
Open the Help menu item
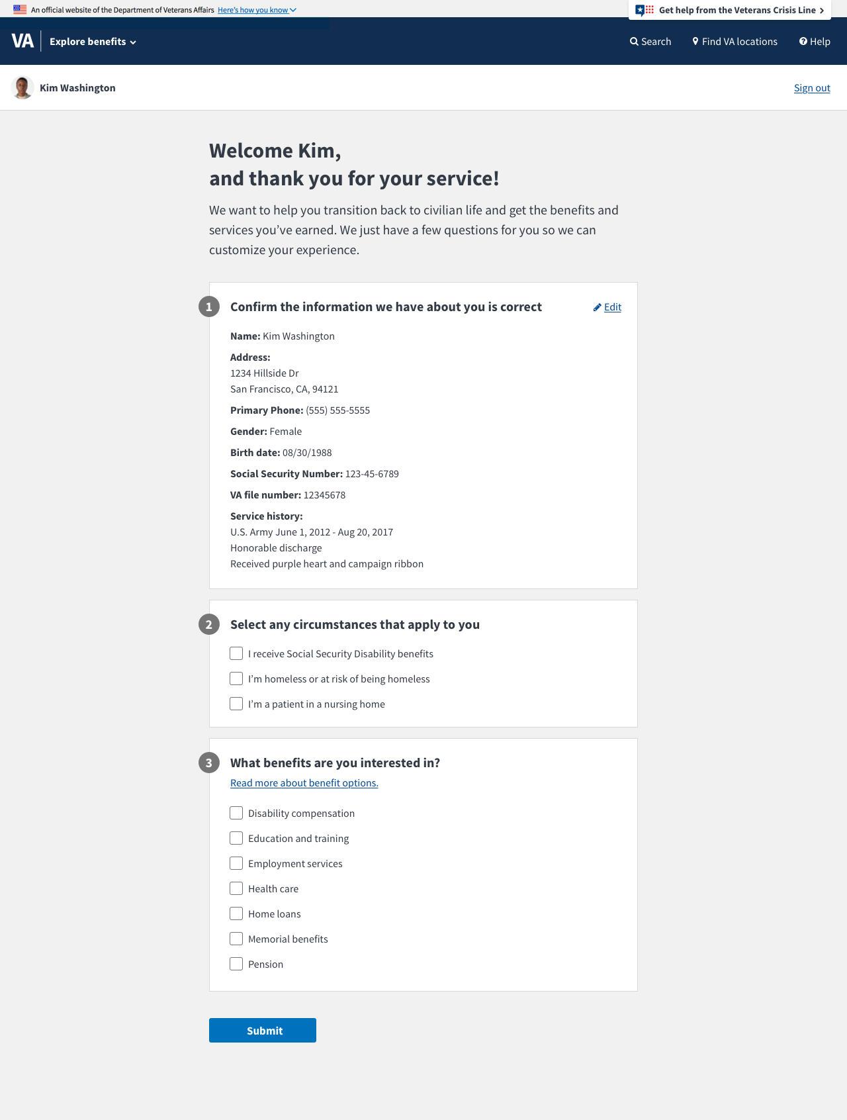(815, 42)
